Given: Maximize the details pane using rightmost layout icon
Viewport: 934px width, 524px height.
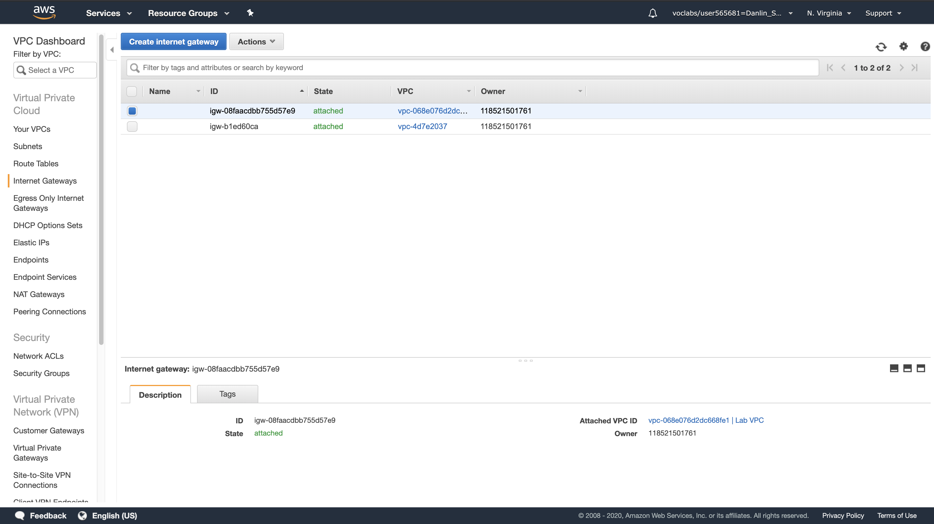Looking at the screenshot, I should click(x=921, y=369).
